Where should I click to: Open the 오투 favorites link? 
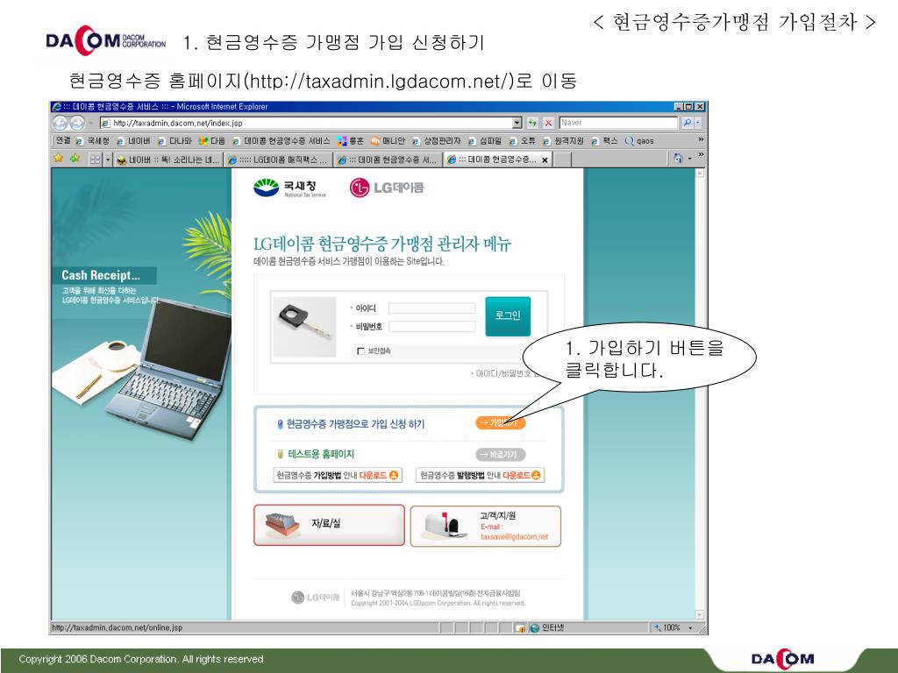(523, 141)
